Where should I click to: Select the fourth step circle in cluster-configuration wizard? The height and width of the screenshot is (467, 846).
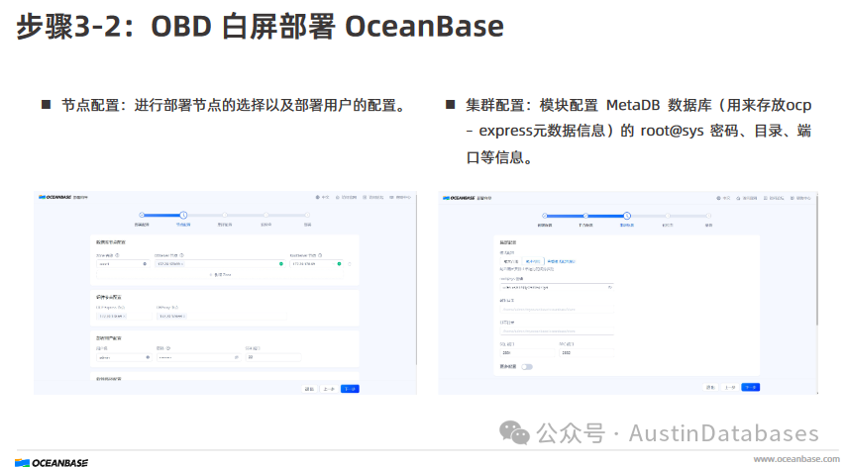(668, 216)
